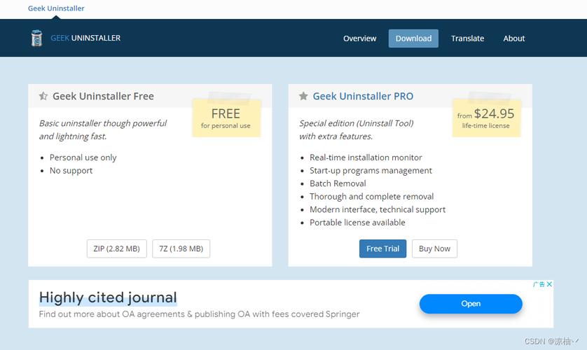This screenshot has height=350, width=587.
Task: Download the ZIP (2.82 MB) package
Action: (116, 248)
